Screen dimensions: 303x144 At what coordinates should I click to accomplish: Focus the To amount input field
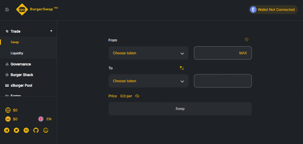pyautogui.click(x=223, y=81)
